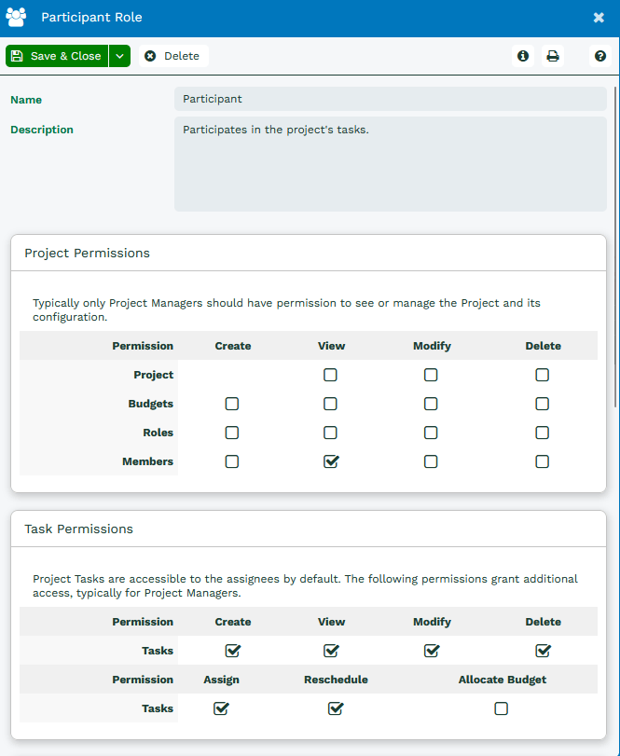This screenshot has height=756, width=620.
Task: Click the Name field containing Participant
Action: tap(391, 99)
